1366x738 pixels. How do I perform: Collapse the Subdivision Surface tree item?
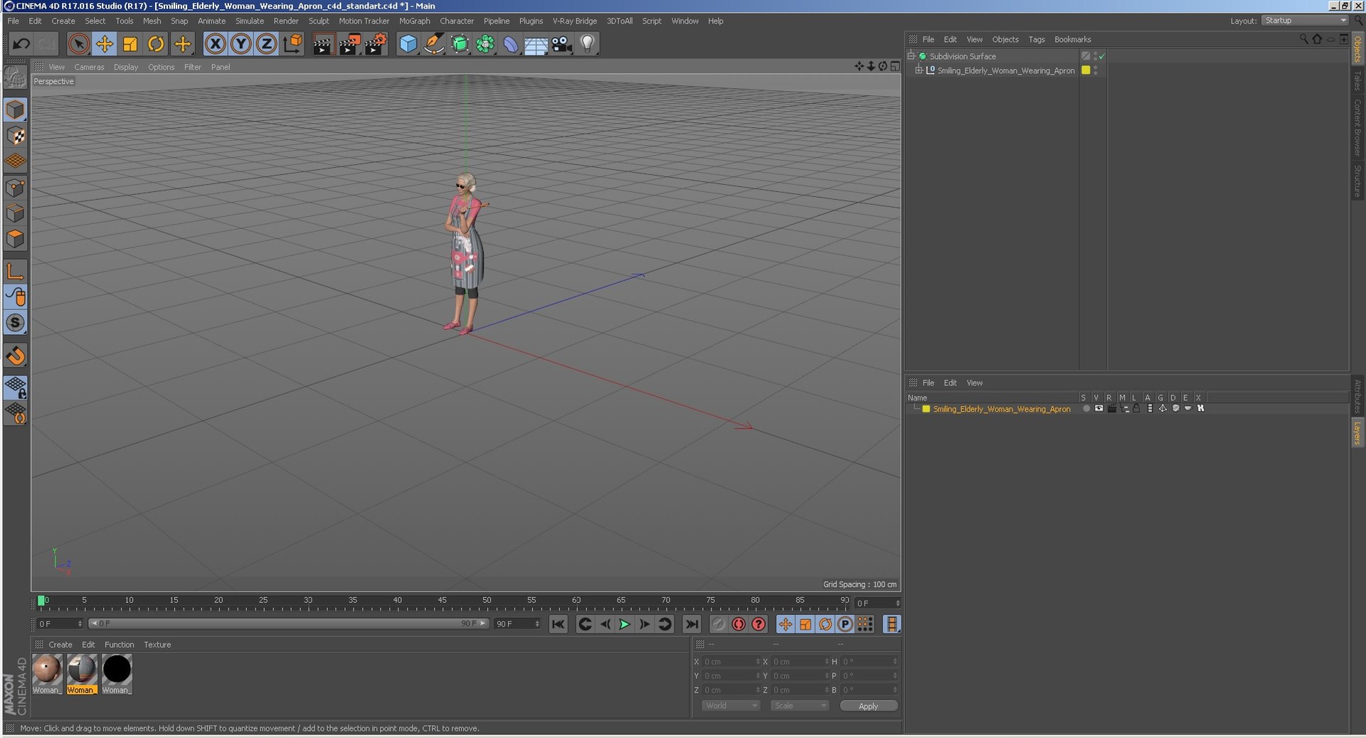click(911, 55)
